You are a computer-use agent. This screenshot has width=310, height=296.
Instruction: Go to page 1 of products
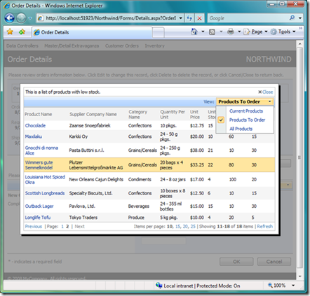point(62,227)
